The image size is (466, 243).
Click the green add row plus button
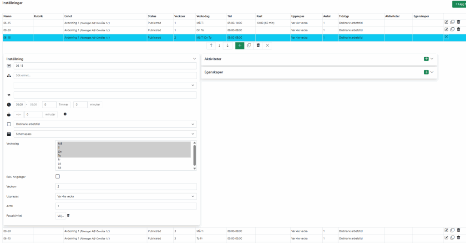pos(240,45)
